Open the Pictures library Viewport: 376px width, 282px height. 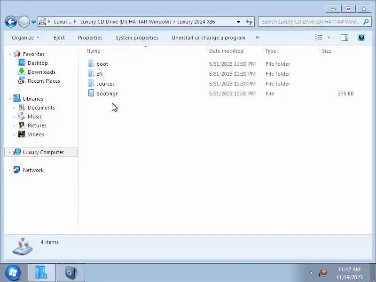[x=37, y=125]
